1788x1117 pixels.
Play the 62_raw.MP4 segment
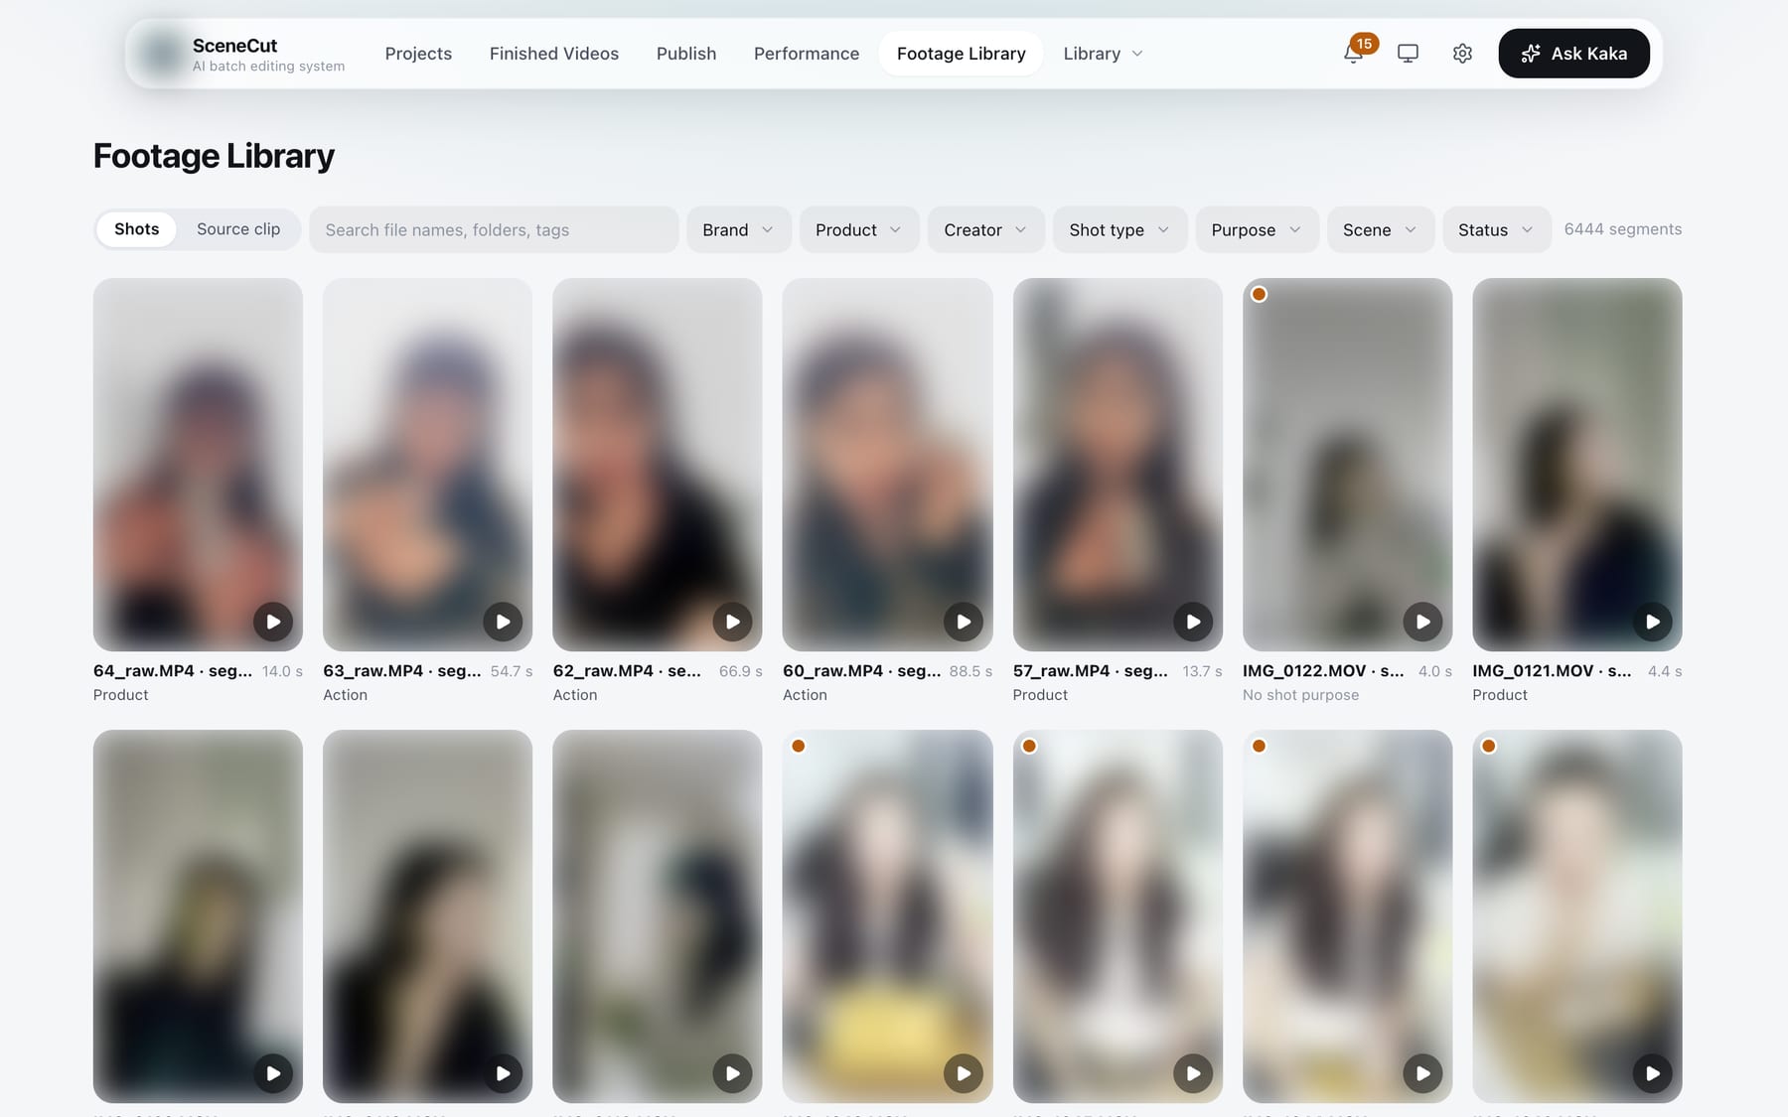point(732,622)
